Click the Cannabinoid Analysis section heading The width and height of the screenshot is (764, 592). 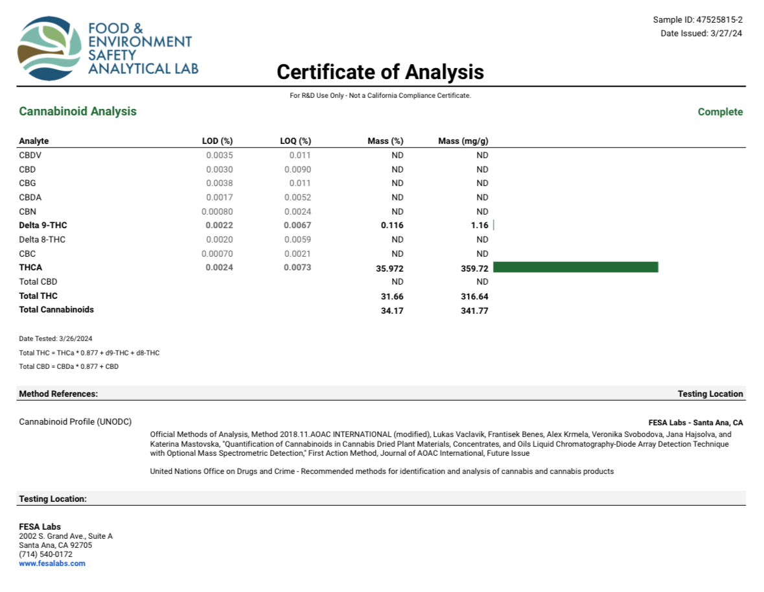tap(78, 112)
